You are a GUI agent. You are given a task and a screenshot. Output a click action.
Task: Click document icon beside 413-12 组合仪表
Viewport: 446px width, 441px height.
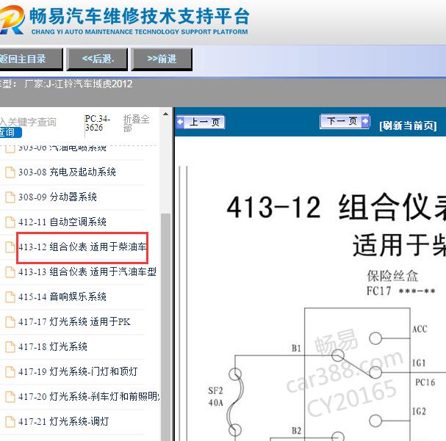[10, 247]
